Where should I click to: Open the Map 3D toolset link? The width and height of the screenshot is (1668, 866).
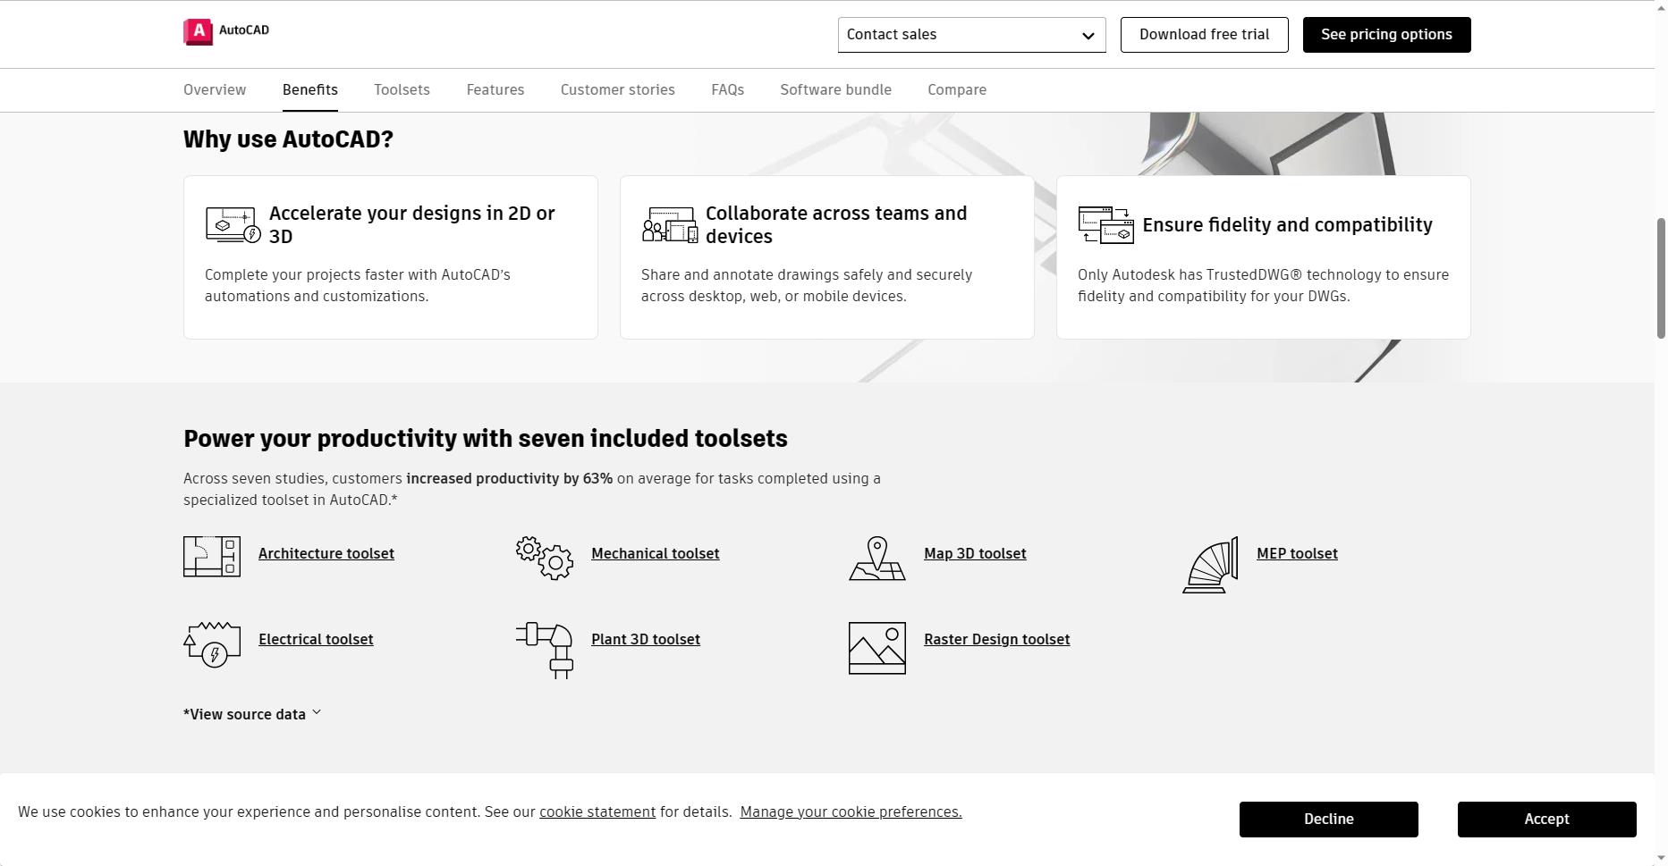[975, 553]
